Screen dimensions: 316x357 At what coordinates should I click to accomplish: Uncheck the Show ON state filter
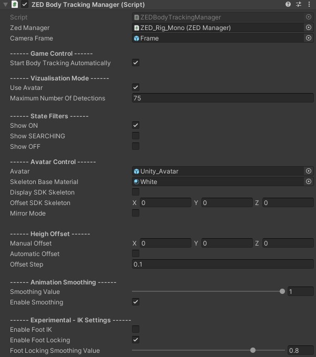click(136, 125)
